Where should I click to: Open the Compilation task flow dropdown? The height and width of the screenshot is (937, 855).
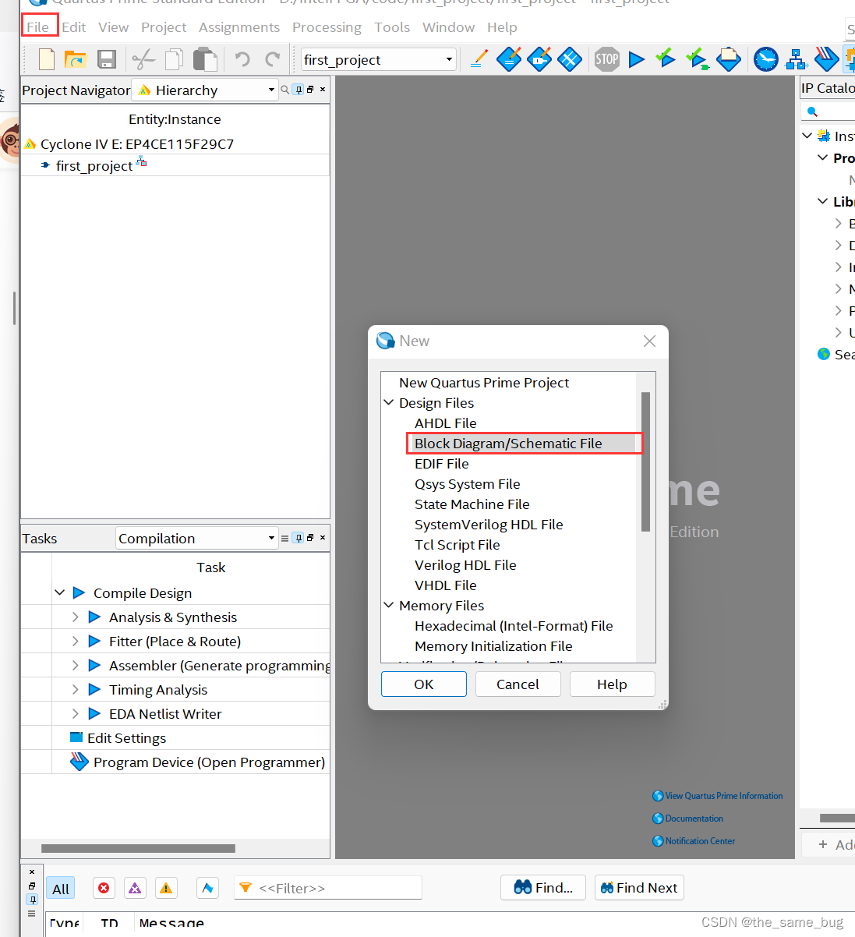[271, 538]
